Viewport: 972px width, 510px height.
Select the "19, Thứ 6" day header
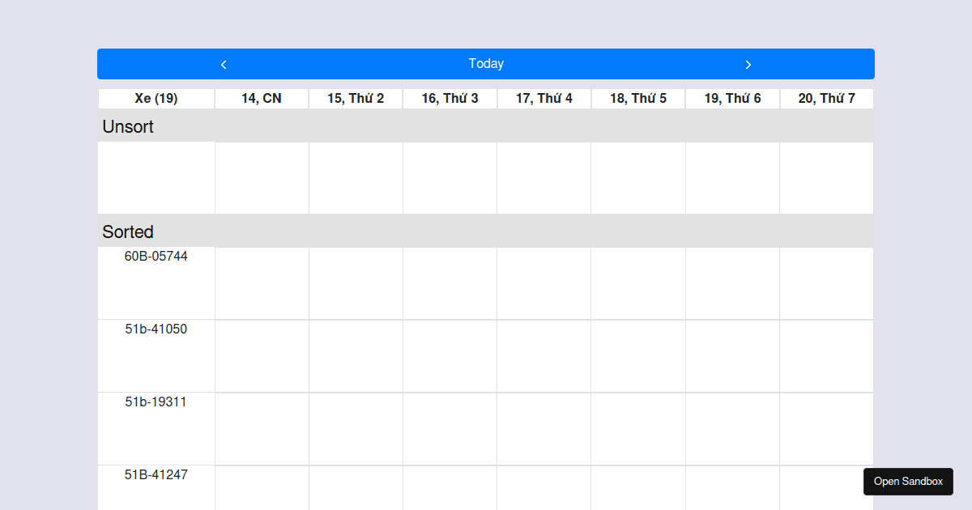732,98
